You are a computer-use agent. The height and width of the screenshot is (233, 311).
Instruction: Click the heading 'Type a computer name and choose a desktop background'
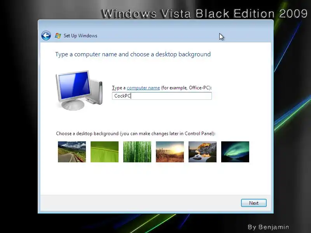(133, 54)
